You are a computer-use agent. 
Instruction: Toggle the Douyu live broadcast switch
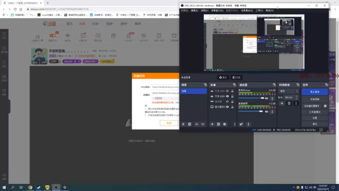53,36
